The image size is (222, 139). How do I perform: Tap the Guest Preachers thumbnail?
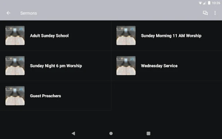[x=15, y=96]
